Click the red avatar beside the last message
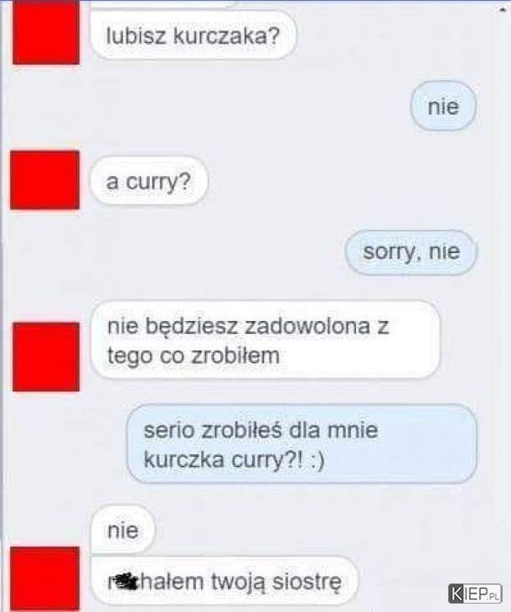Viewport: 511px width, 612px height. pos(45,579)
